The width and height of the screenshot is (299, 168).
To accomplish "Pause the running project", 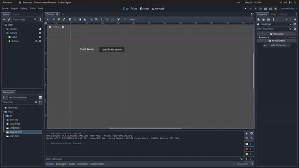I will [x=250, y=8].
